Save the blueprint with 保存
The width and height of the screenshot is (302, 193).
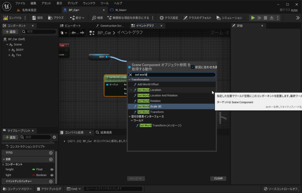tap(37, 18)
